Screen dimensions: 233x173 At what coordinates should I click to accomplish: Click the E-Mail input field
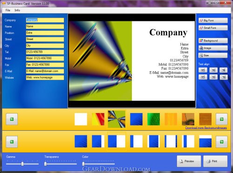[45, 71]
